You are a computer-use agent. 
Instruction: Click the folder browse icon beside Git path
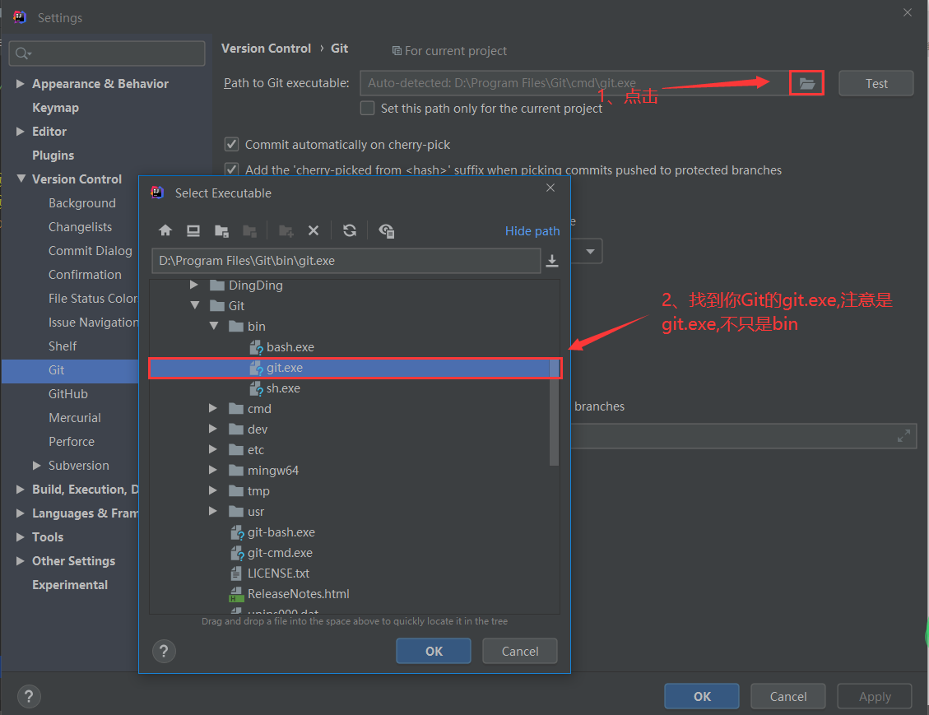click(x=807, y=84)
